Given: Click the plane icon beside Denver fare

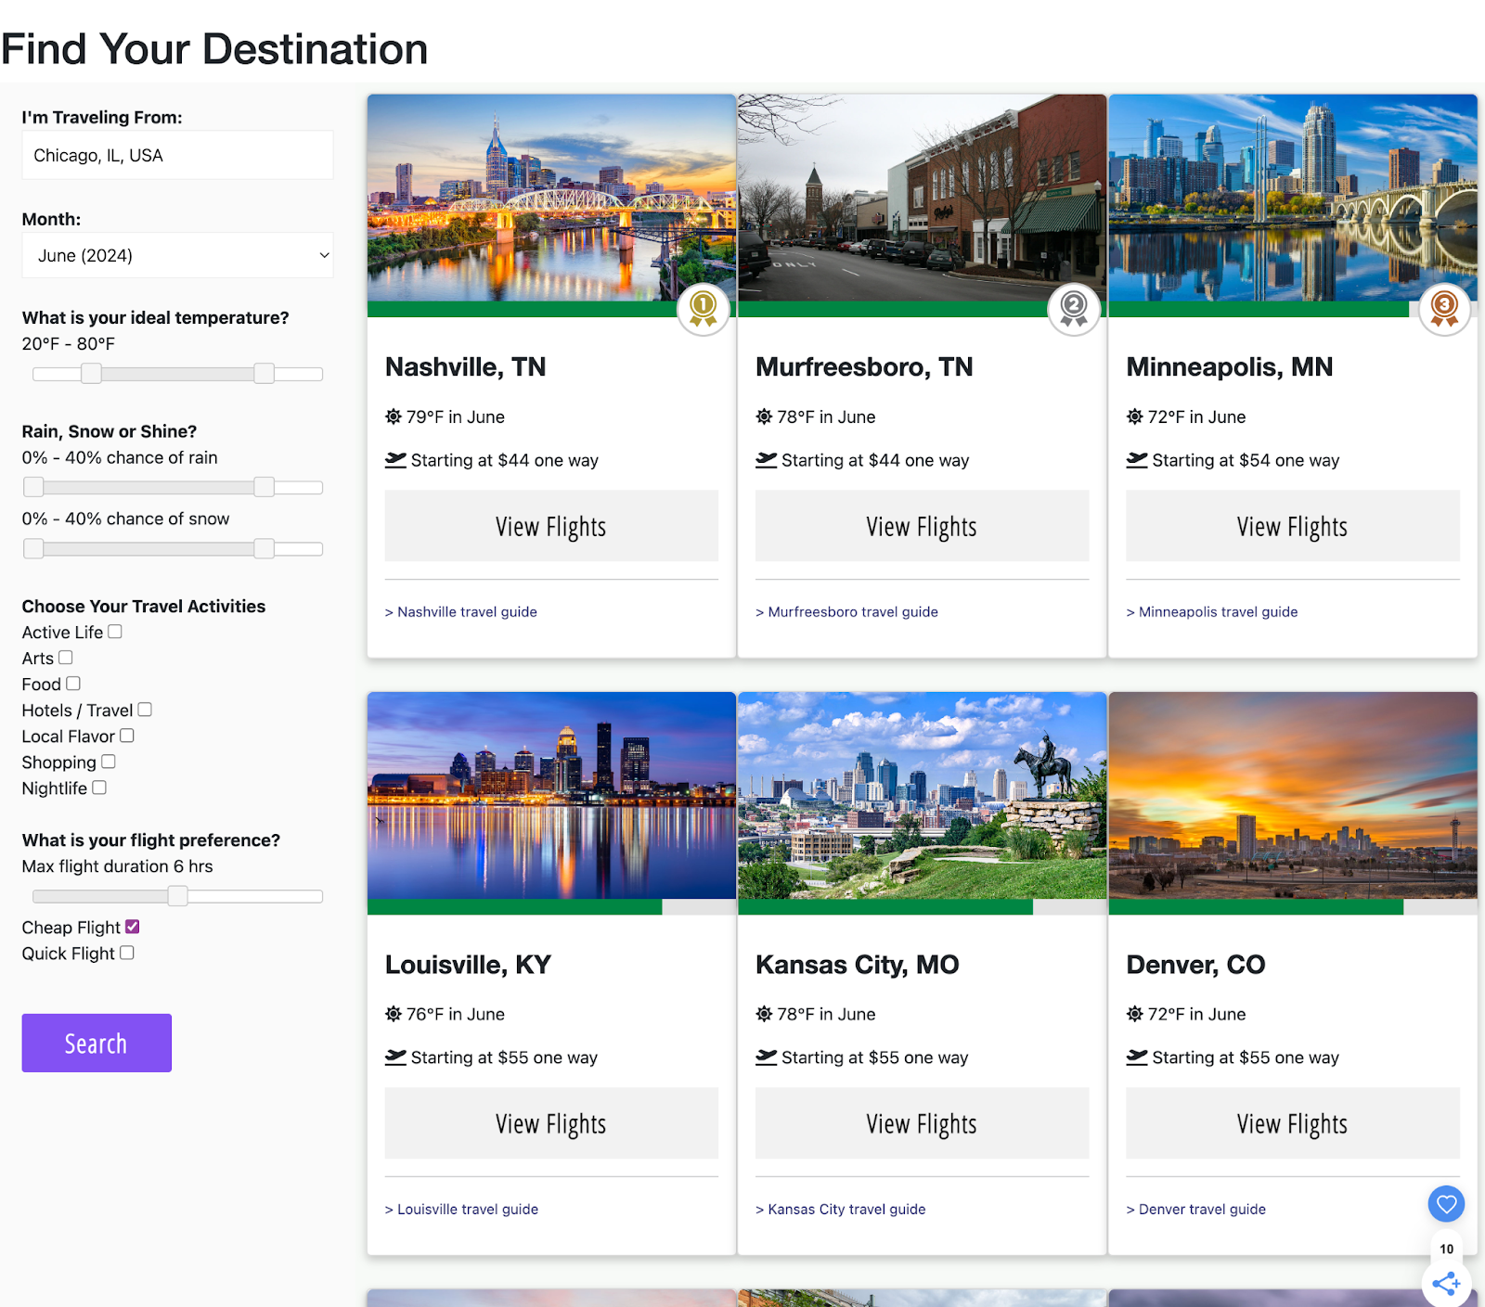Looking at the screenshot, I should 1137,1057.
